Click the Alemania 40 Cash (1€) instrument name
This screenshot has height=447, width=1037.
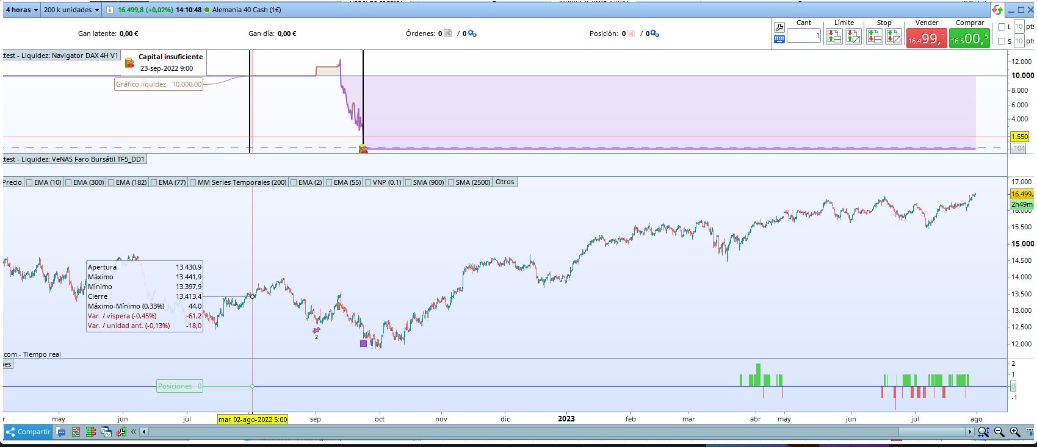247,10
